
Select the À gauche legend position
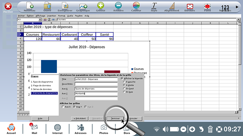[124, 82]
